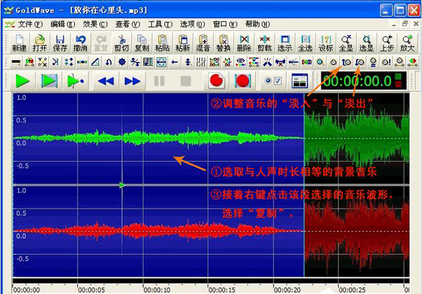Image resolution: width=422 pixels, height=294 pixels.
Task: Click the 复制 (Copy) toolbar icon
Action: point(142,43)
